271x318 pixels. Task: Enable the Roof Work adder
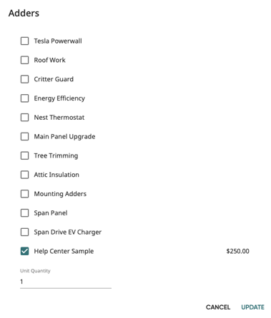click(24, 60)
